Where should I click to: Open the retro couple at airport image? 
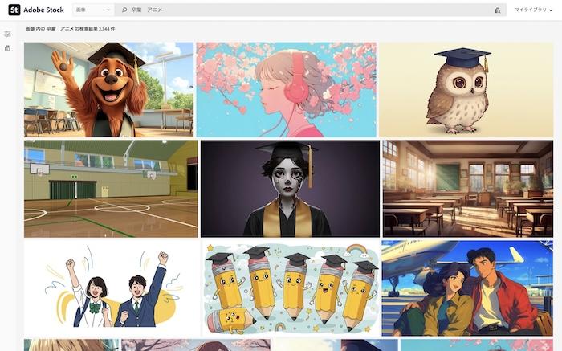coord(467,288)
